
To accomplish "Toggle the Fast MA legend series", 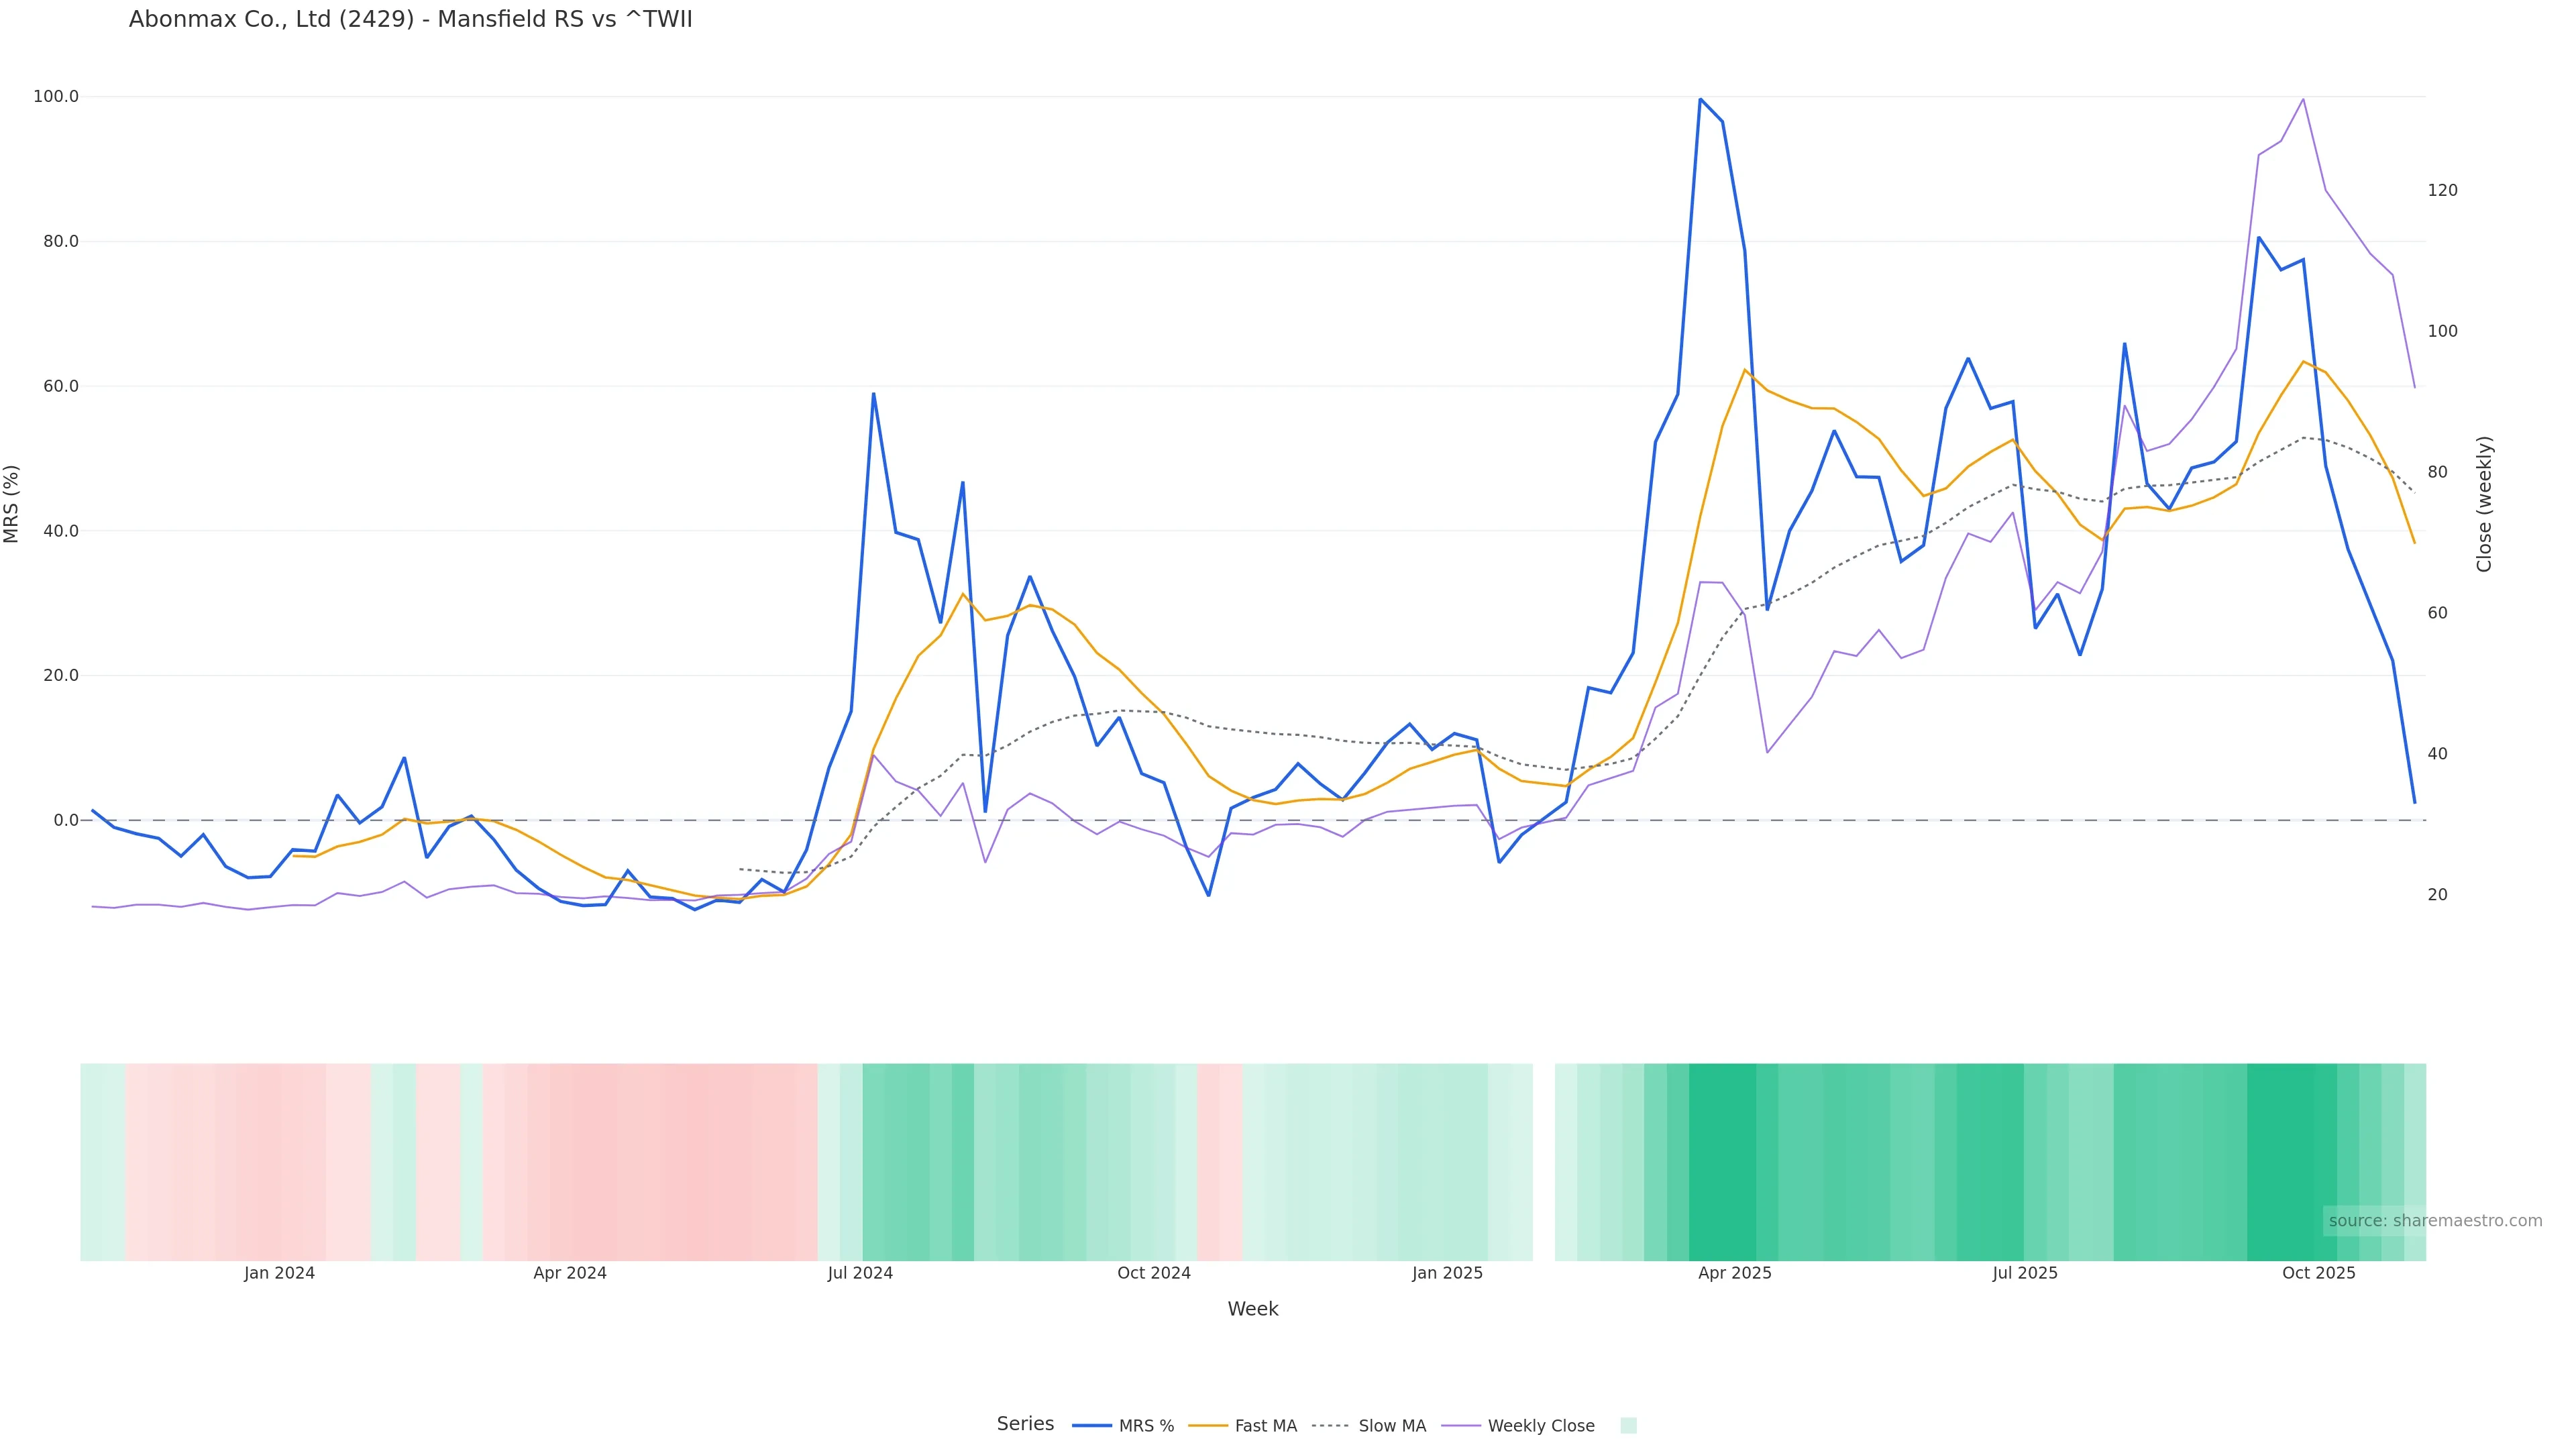I will 1265,1426.
